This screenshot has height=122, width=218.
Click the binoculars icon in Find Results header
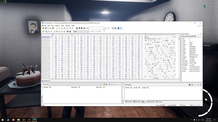pos(189,85)
